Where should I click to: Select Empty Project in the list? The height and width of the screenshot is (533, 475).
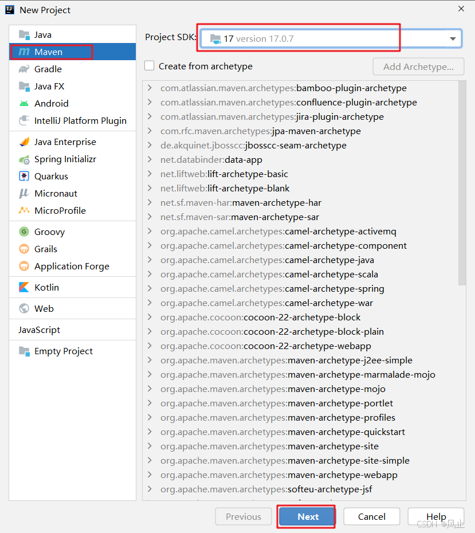(x=63, y=351)
